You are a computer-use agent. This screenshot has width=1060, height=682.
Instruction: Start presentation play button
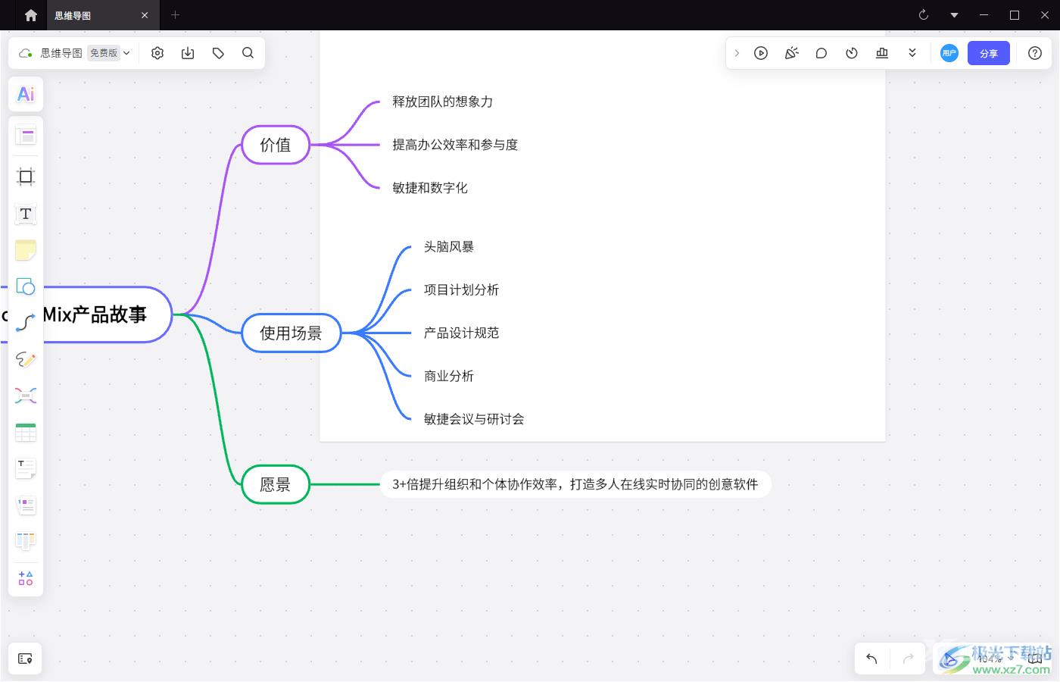761,53
